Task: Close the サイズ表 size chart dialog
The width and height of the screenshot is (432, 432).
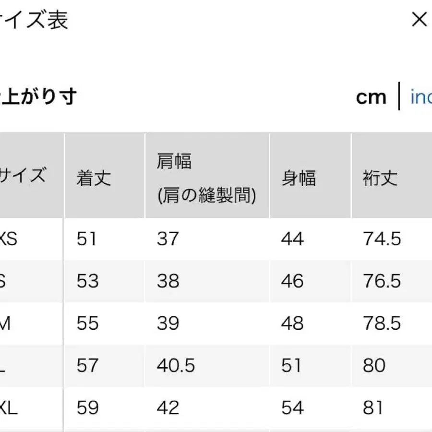Action: (x=419, y=19)
